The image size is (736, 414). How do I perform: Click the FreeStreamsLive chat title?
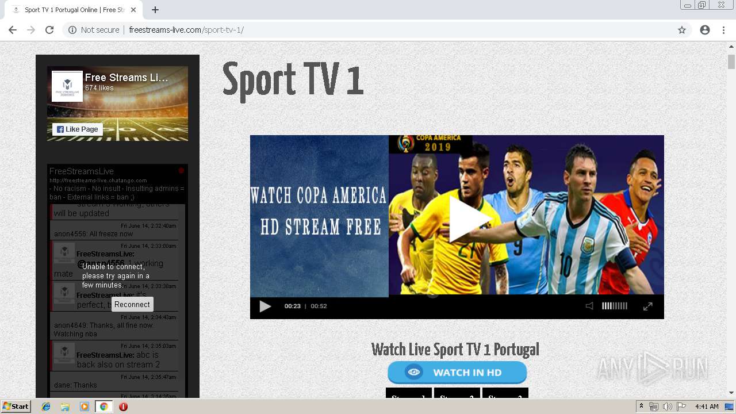pyautogui.click(x=82, y=171)
